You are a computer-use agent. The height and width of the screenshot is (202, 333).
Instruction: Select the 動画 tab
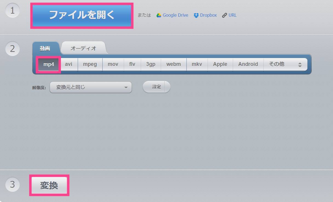[x=45, y=48]
